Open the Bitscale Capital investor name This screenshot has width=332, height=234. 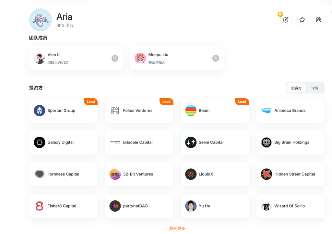pyautogui.click(x=137, y=143)
